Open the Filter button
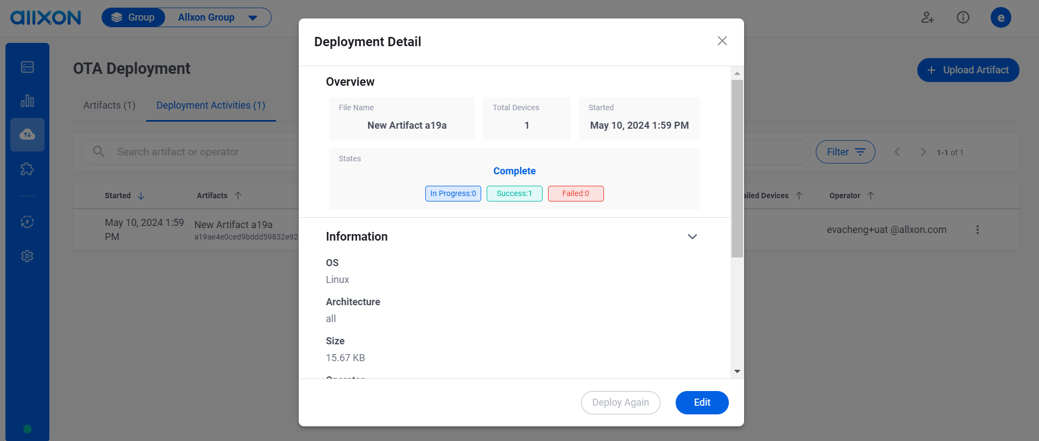 [x=846, y=152]
